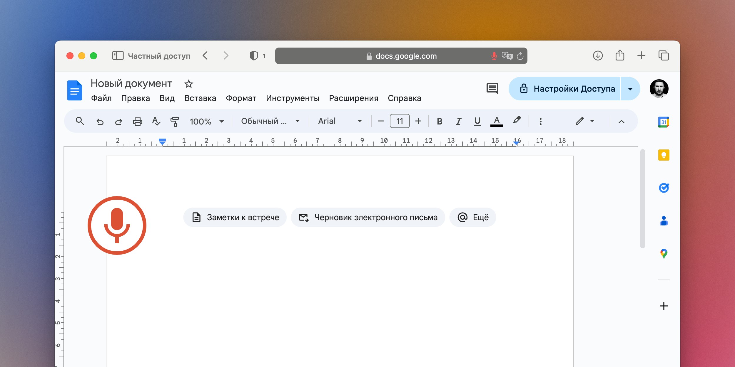Select the paint format roller tool
Screen dimensions: 735x367
click(x=175, y=121)
